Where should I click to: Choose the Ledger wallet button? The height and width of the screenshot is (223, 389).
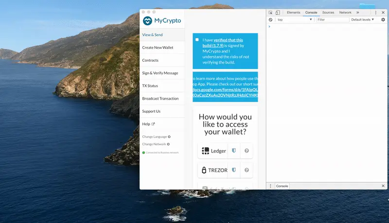212,151
